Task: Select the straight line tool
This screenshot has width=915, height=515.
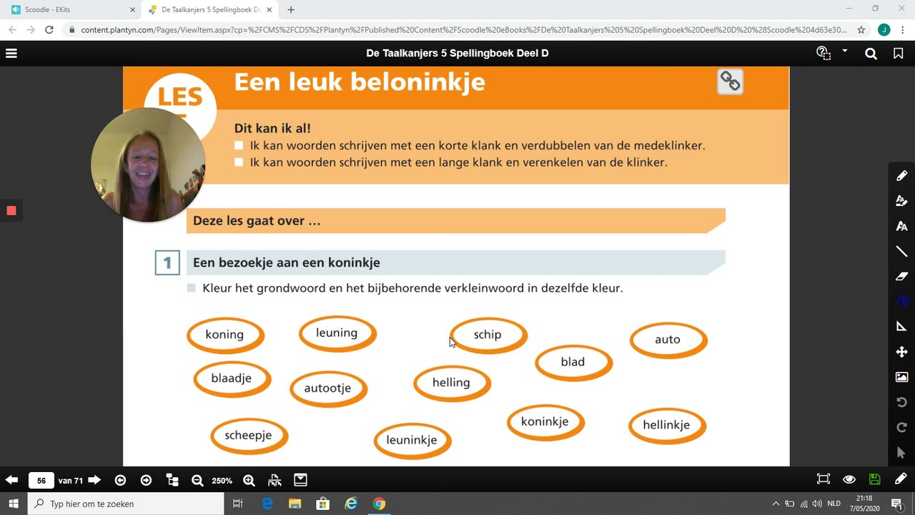Action: tap(901, 251)
